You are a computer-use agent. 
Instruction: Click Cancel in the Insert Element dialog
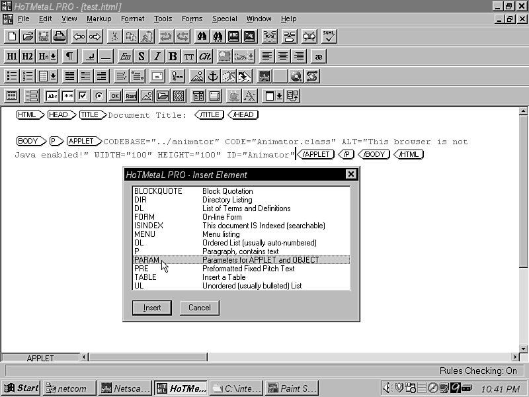[x=200, y=308]
